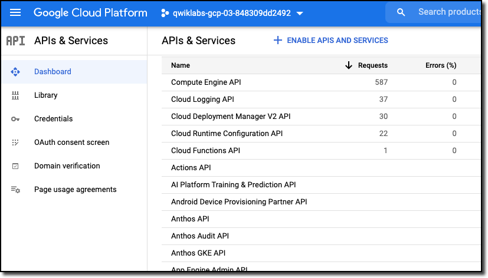Image resolution: width=488 pixels, height=278 pixels.
Task: Sort by the Name column header
Action: pos(181,65)
